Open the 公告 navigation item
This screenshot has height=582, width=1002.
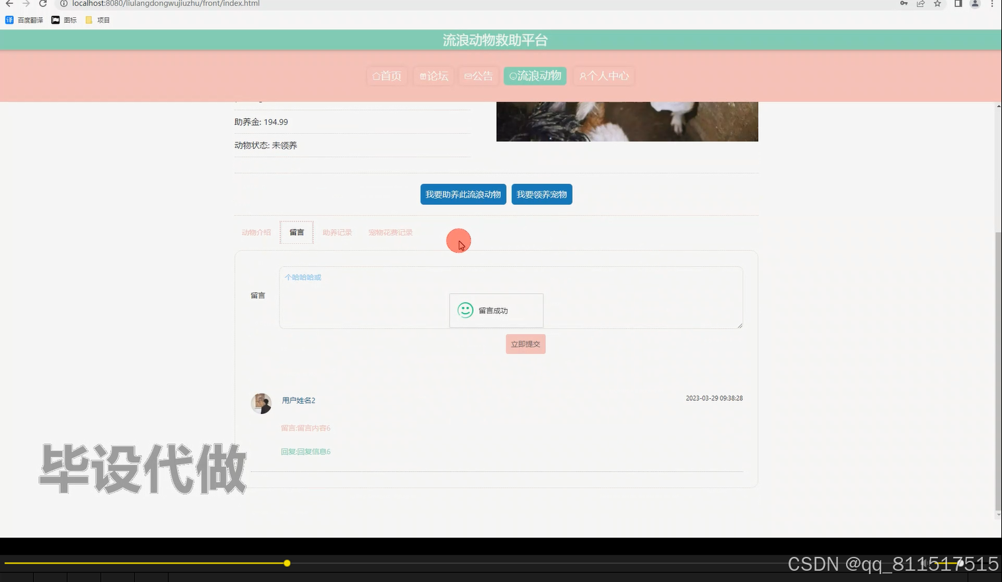click(x=479, y=76)
